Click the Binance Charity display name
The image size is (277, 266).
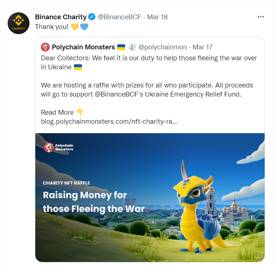tap(61, 17)
